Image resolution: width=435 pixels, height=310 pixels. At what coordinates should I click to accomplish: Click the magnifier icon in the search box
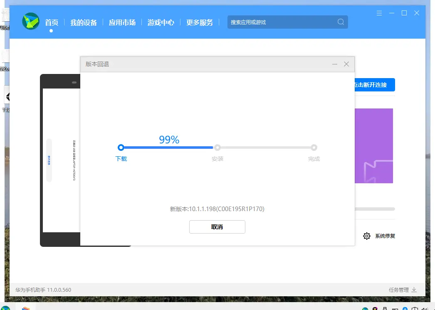tap(340, 22)
